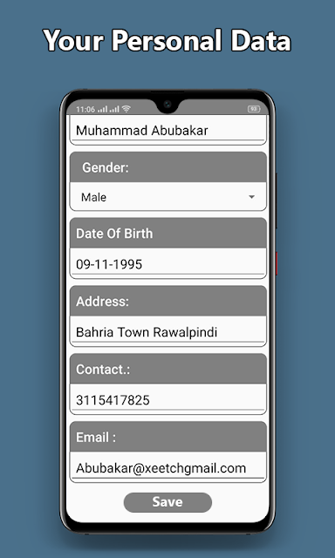Click the Abubakar@xeetchgmail.com email field
The height and width of the screenshot is (558, 335).
pyautogui.click(x=168, y=467)
